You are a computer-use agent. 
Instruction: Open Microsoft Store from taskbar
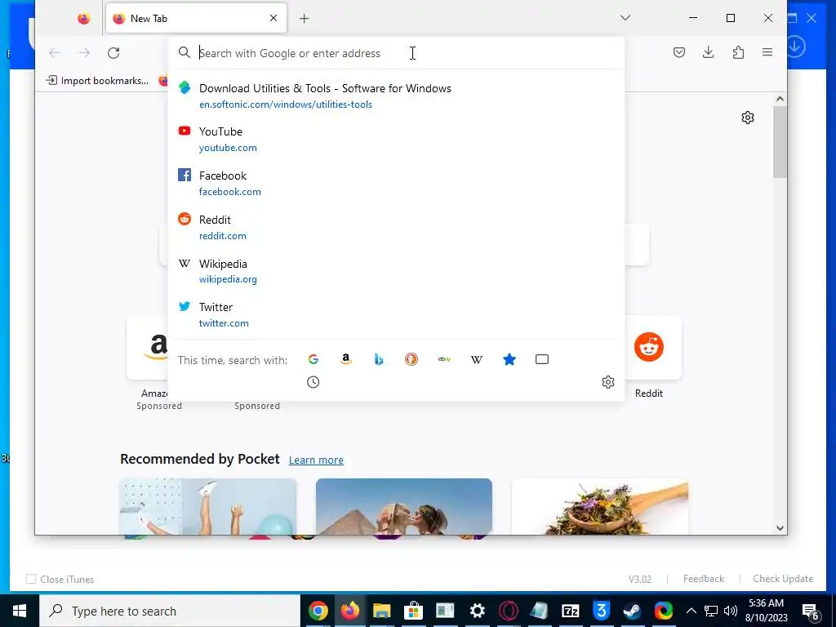click(x=413, y=611)
